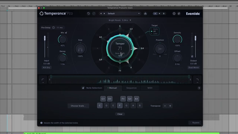The width and height of the screenshot is (238, 134).
Task: Toggle the Bypass button
Action: click(195, 122)
